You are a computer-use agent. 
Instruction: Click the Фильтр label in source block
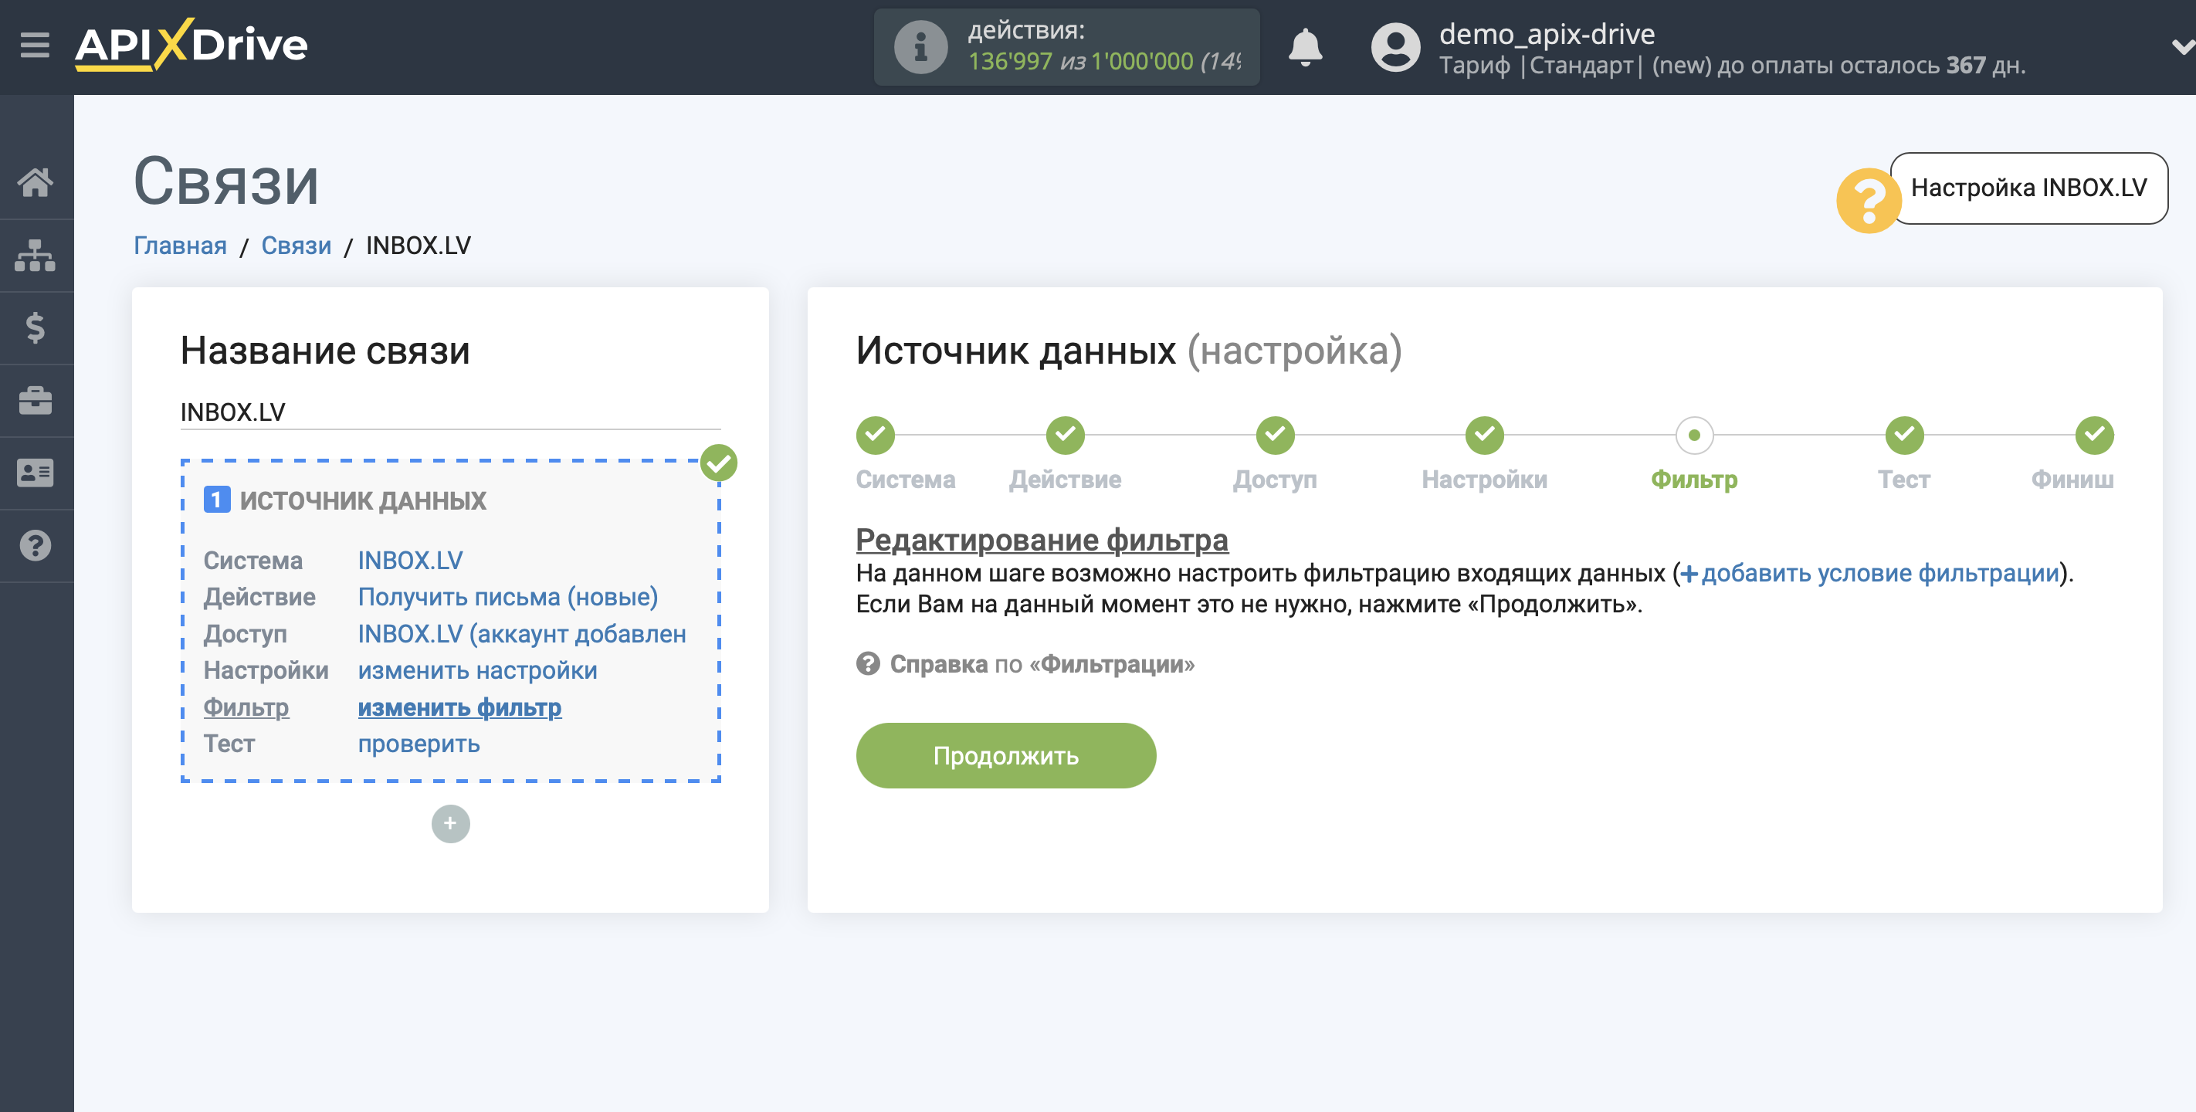pos(246,707)
